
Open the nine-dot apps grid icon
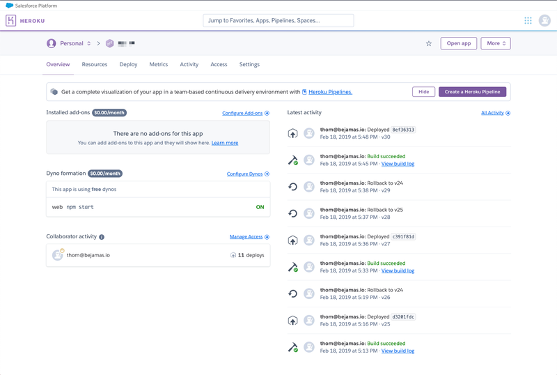pyautogui.click(x=528, y=21)
